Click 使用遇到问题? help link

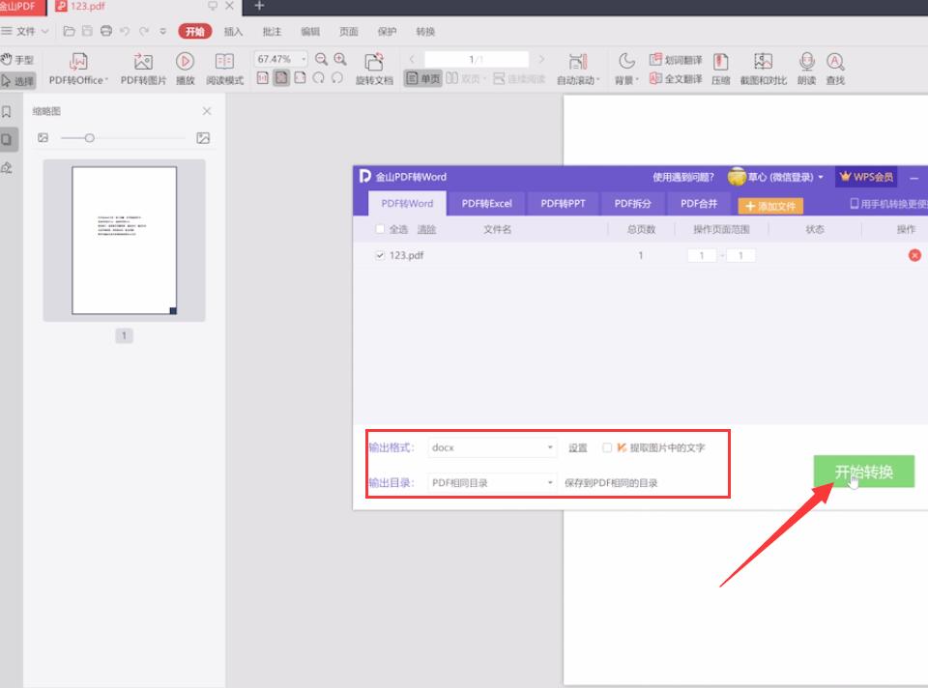tap(683, 177)
